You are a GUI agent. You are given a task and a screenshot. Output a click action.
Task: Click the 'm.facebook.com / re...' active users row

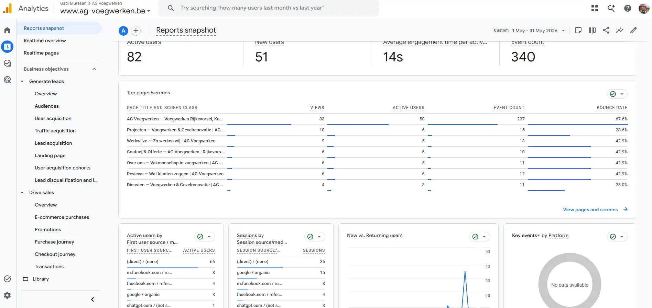[x=171, y=273]
